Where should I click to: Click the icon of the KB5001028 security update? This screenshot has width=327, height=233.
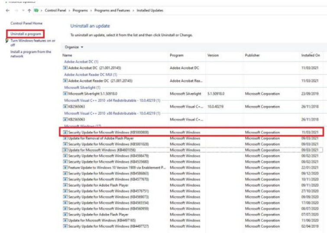pos(65,144)
